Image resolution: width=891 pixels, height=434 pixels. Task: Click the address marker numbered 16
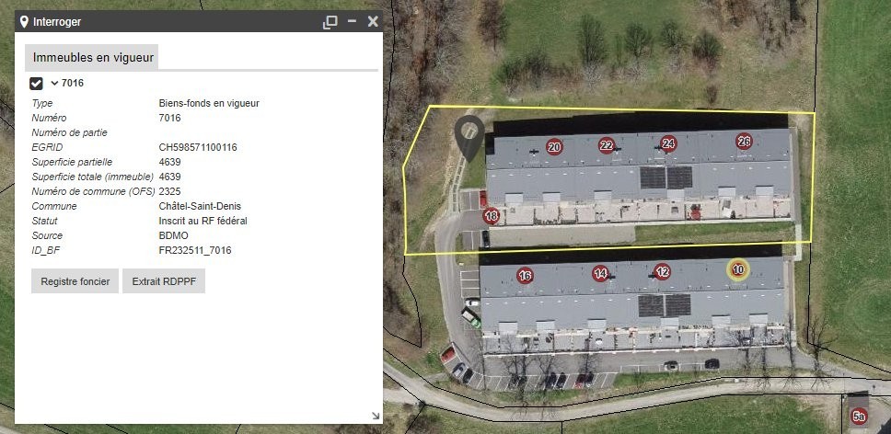point(525,276)
